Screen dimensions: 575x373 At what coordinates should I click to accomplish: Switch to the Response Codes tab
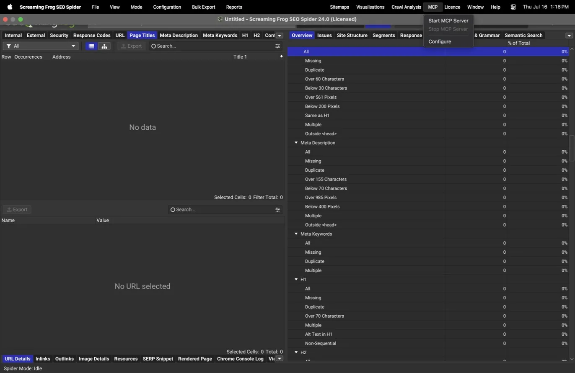point(92,36)
